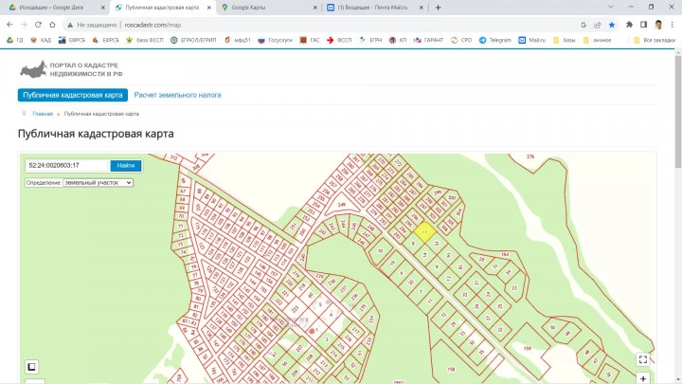Open the map layers square button
Image resolution: width=682 pixels, height=384 pixels.
pyautogui.click(x=32, y=367)
